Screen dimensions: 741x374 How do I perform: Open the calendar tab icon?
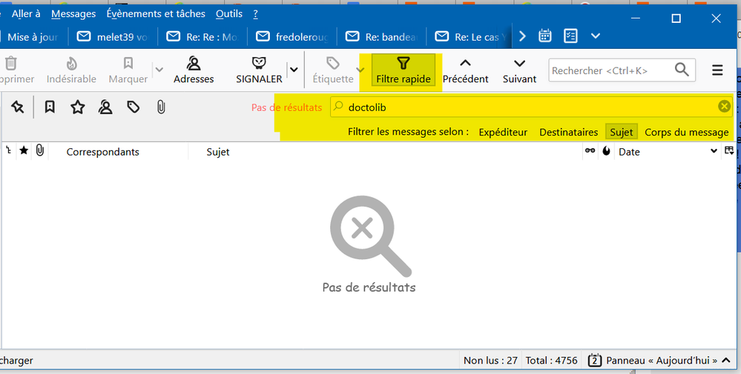[x=545, y=36]
